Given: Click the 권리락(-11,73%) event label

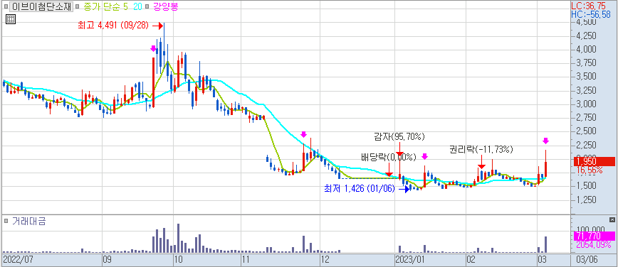Looking at the screenshot, I should 481,149.
